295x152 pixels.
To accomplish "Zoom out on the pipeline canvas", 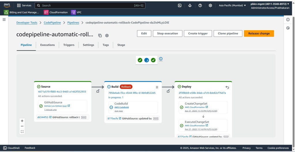I will click(22, 126).
